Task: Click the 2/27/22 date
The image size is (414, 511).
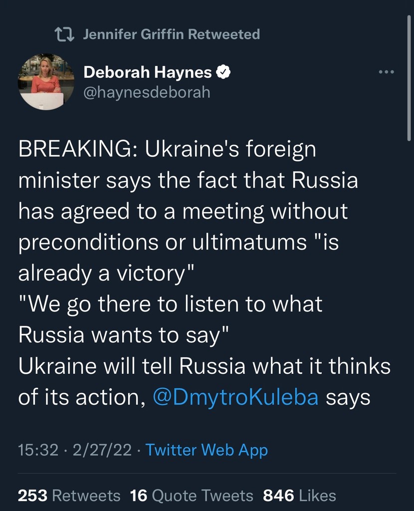Action: pos(102,450)
